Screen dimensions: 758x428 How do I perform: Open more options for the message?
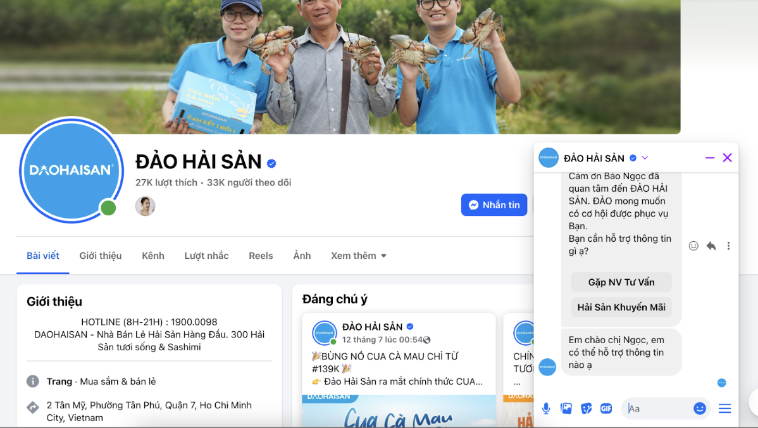point(728,246)
